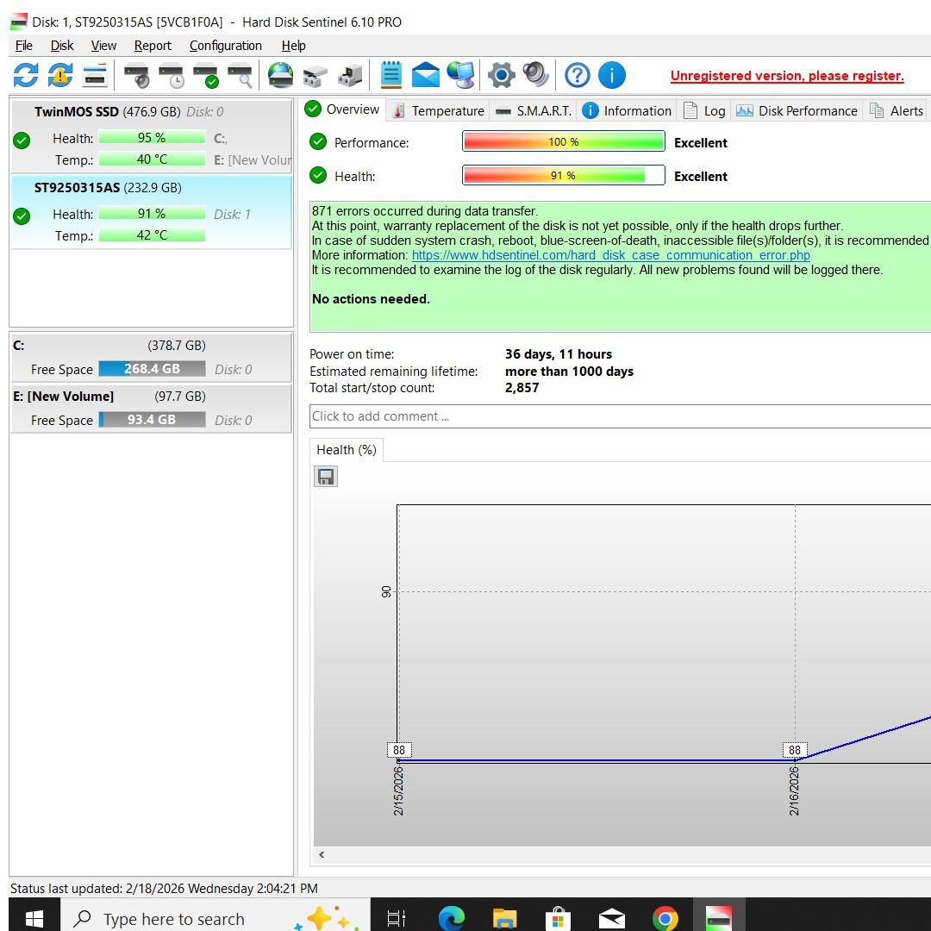Image resolution: width=931 pixels, height=931 pixels.
Task: Open the Configuration menu
Action: pos(225,46)
